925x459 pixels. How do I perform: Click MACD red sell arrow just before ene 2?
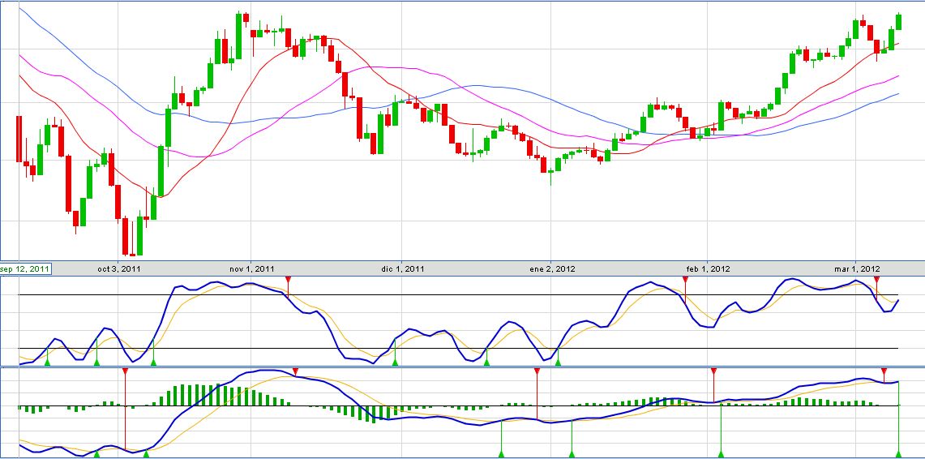(x=537, y=371)
